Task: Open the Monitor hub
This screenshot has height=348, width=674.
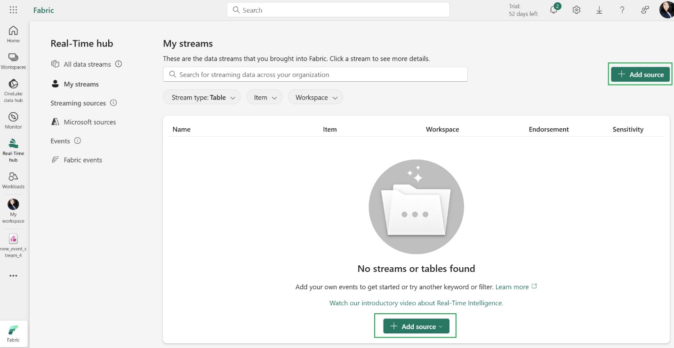Action: pos(13,121)
